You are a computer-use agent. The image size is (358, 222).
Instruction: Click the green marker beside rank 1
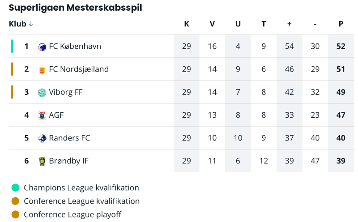[x=12, y=46]
